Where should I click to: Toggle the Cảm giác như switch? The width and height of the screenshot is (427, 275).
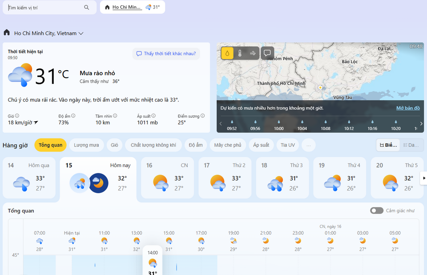(x=377, y=211)
